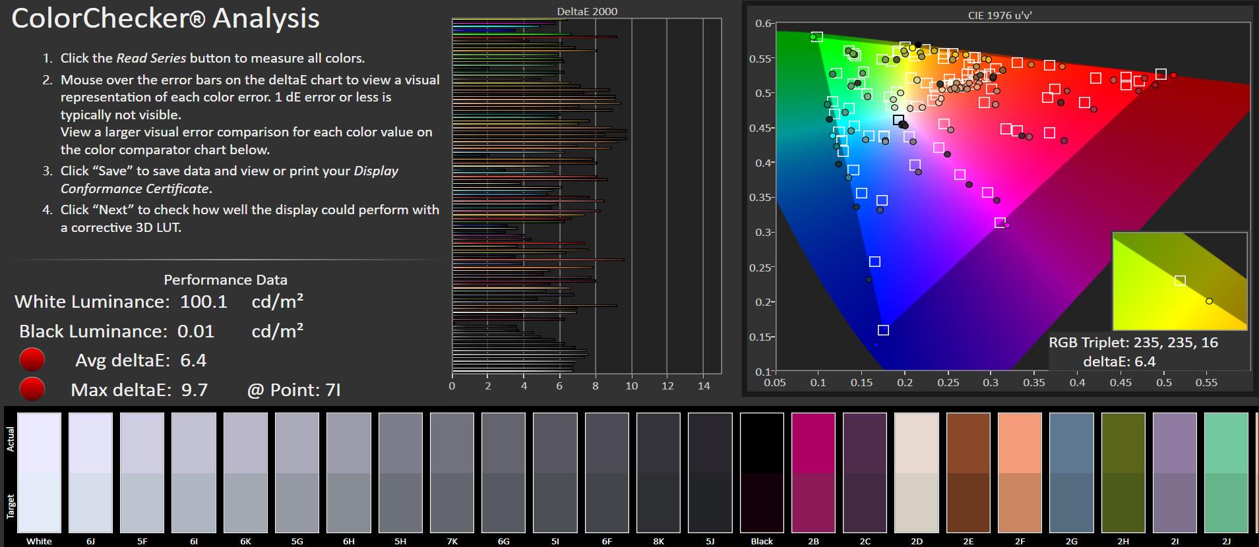
Task: Select the 5G gray swatch
Action: (297, 473)
